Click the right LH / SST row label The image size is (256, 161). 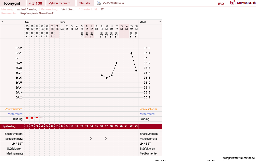(x=145, y=144)
